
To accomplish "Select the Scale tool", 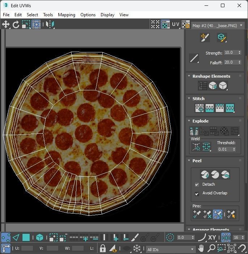I will tap(26, 25).
